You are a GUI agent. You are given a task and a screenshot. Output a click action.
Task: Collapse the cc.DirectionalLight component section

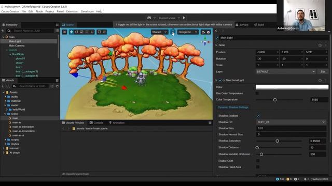click(216, 81)
